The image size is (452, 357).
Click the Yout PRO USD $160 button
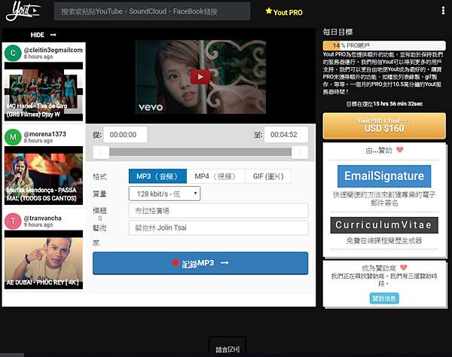[x=384, y=126]
